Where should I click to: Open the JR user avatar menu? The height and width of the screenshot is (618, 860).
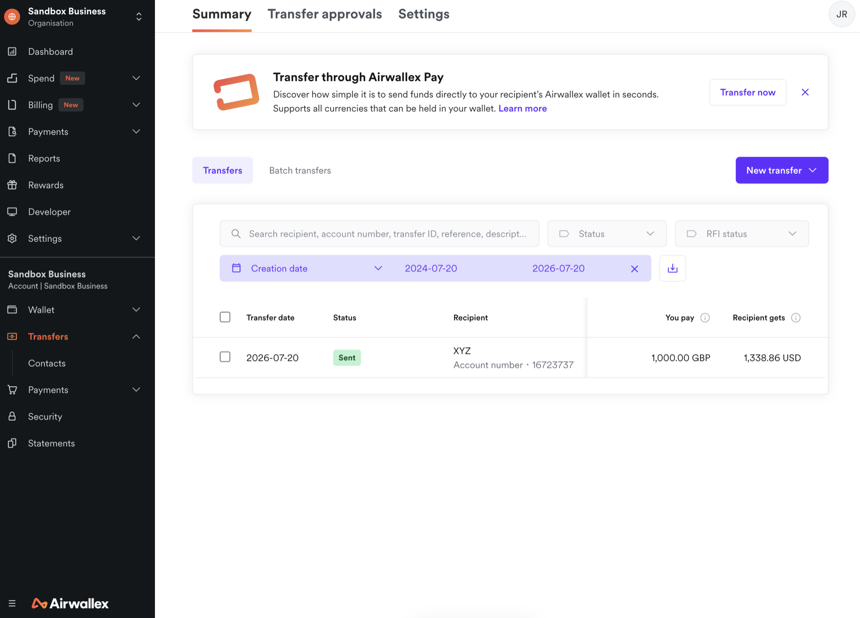(842, 14)
